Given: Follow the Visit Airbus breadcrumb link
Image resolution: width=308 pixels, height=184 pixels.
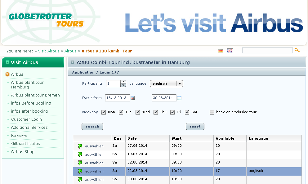Looking at the screenshot, I should (x=49, y=51).
